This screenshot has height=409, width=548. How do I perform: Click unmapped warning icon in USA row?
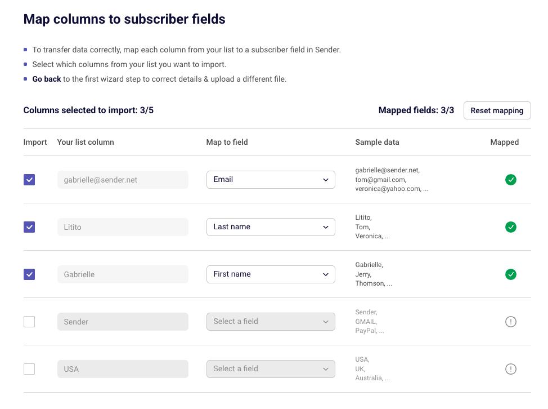511,369
